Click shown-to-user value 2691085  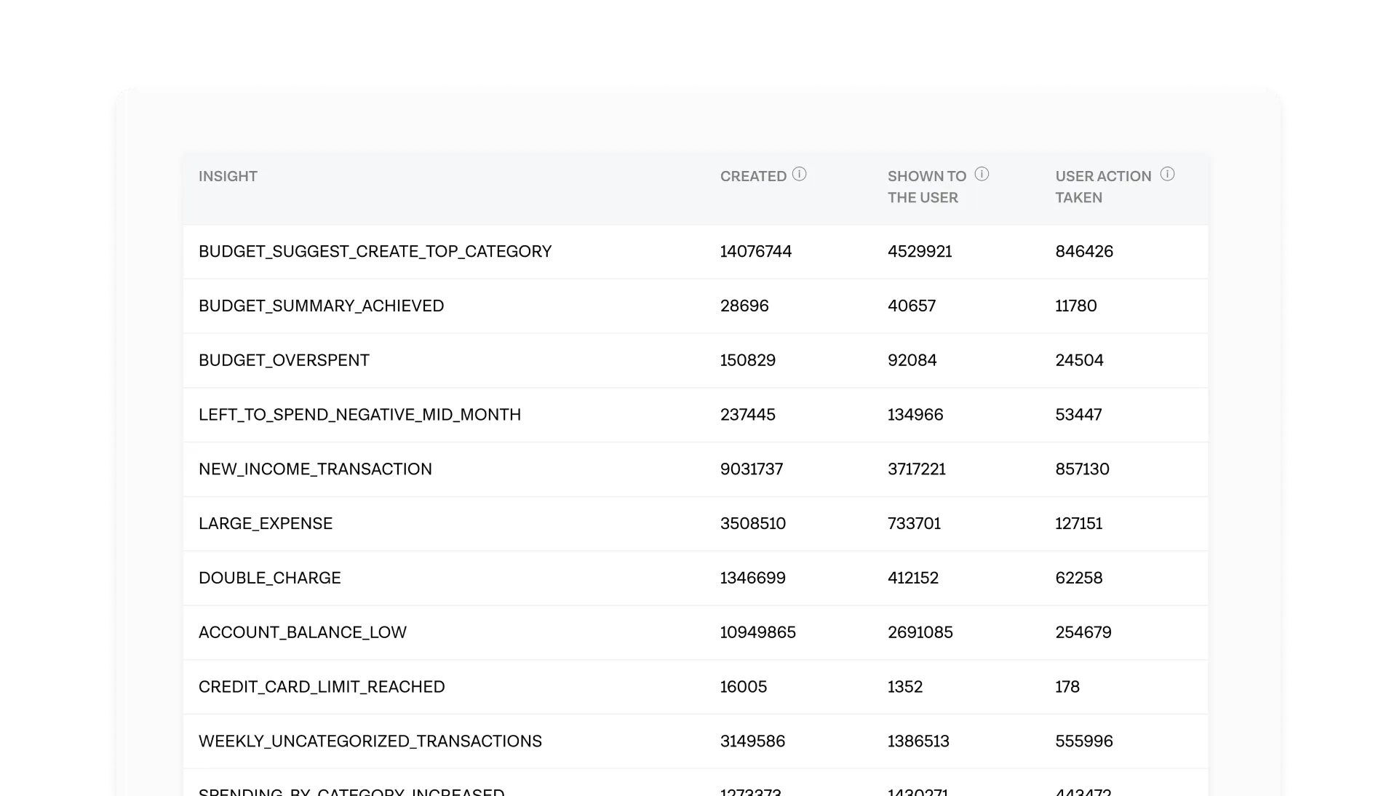point(920,633)
